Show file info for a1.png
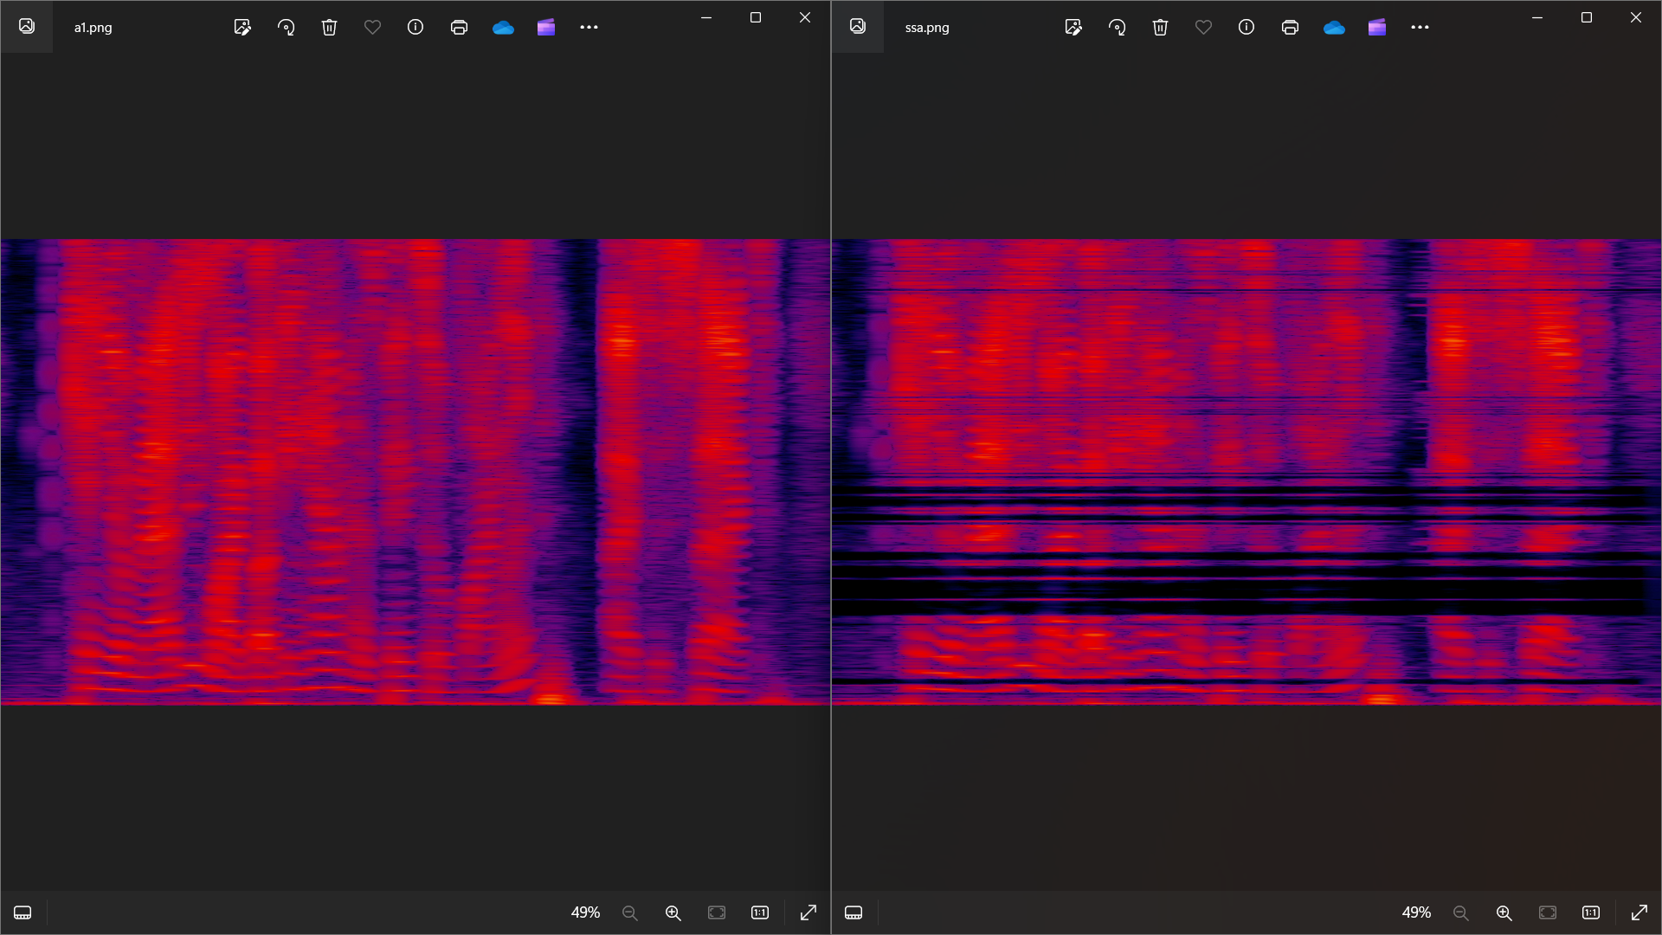Viewport: 1662px width, 935px height. tap(415, 27)
